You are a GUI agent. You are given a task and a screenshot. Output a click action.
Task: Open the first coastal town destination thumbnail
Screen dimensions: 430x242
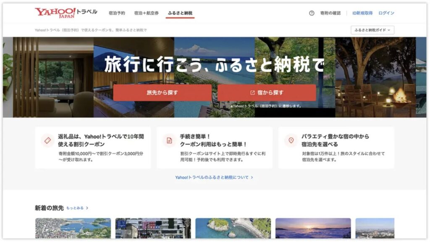coord(73,228)
